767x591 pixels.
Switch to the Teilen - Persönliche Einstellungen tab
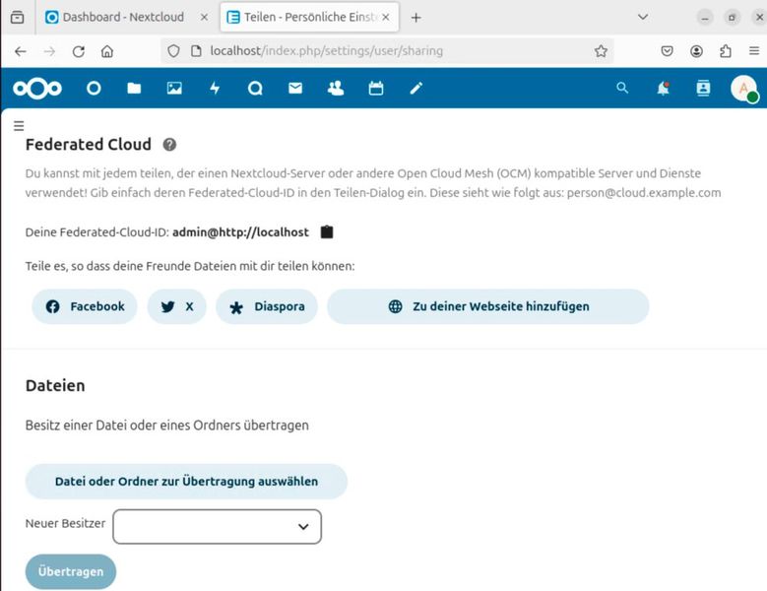click(303, 17)
